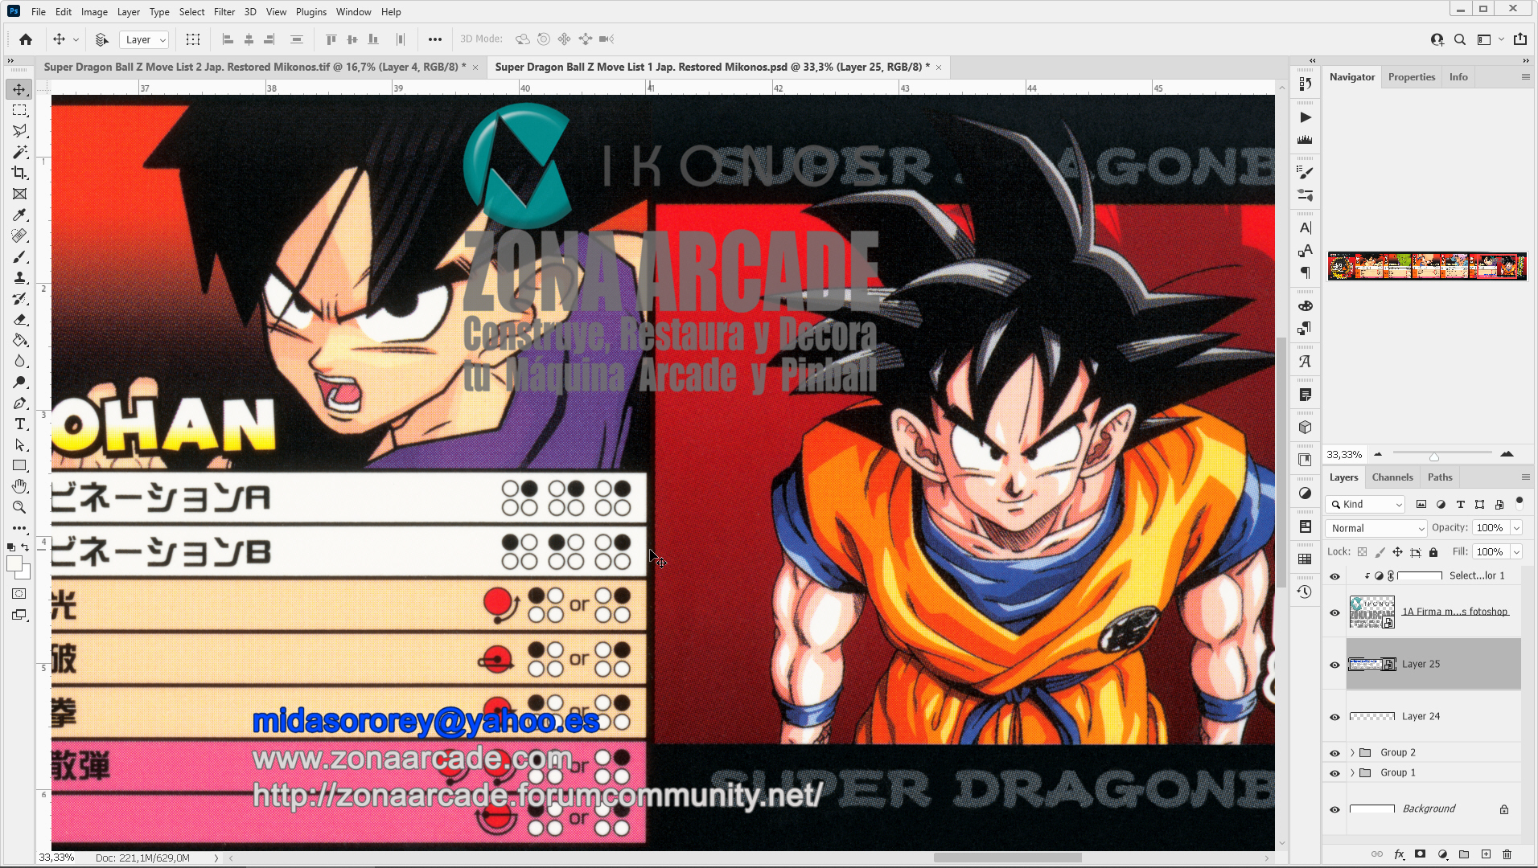Viewport: 1538px width, 868px height.
Task: Select the Crop tool
Action: [x=19, y=173]
